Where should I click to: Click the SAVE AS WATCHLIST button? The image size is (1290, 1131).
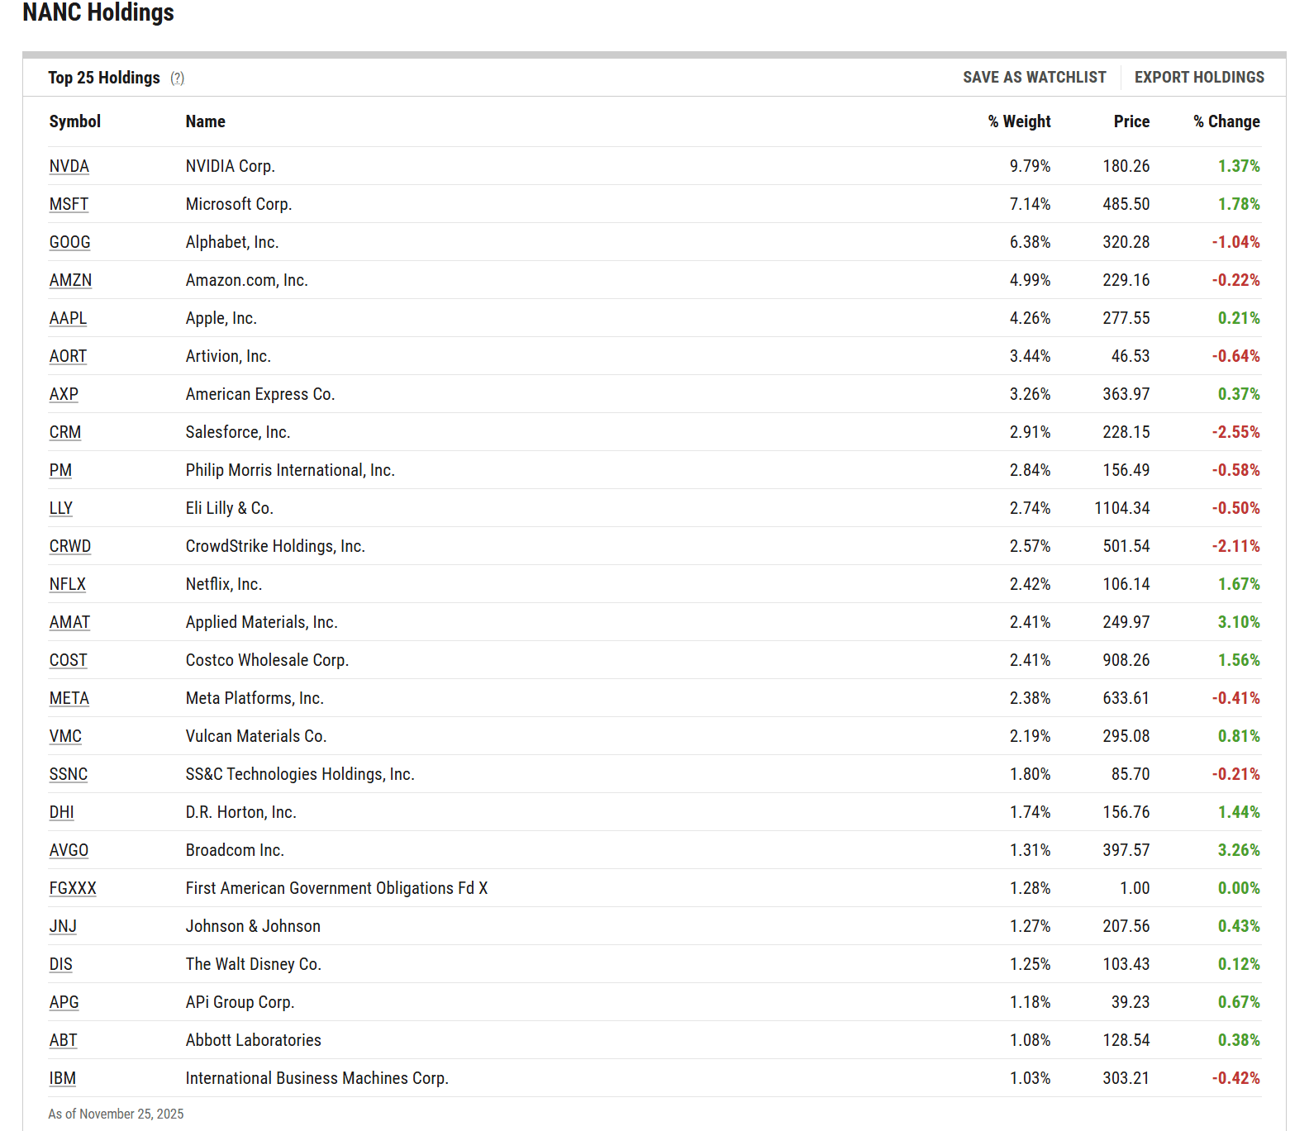point(1034,77)
